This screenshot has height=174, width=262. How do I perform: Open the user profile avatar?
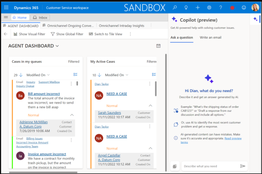[x=255, y=8]
